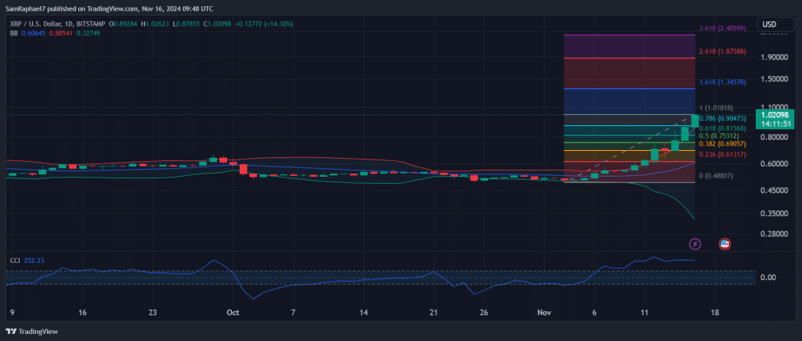Click the CCI value 252.23
The image size is (802, 341).
34,260
